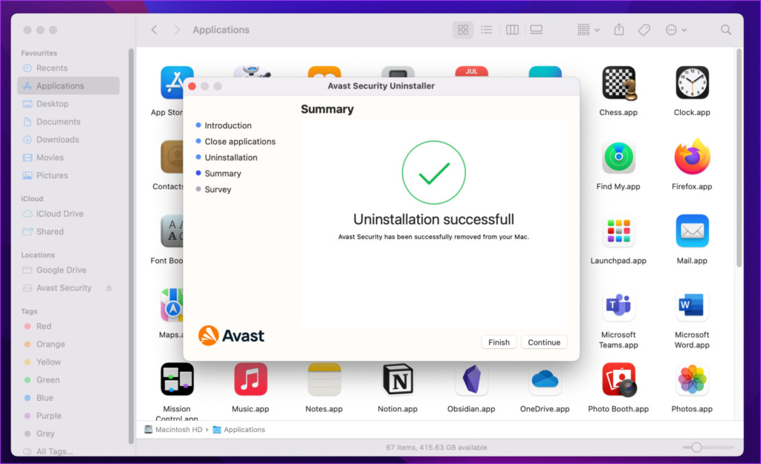This screenshot has width=761, height=464.
Task: Click the Finder window vertical scrollbar
Action: coord(739,157)
